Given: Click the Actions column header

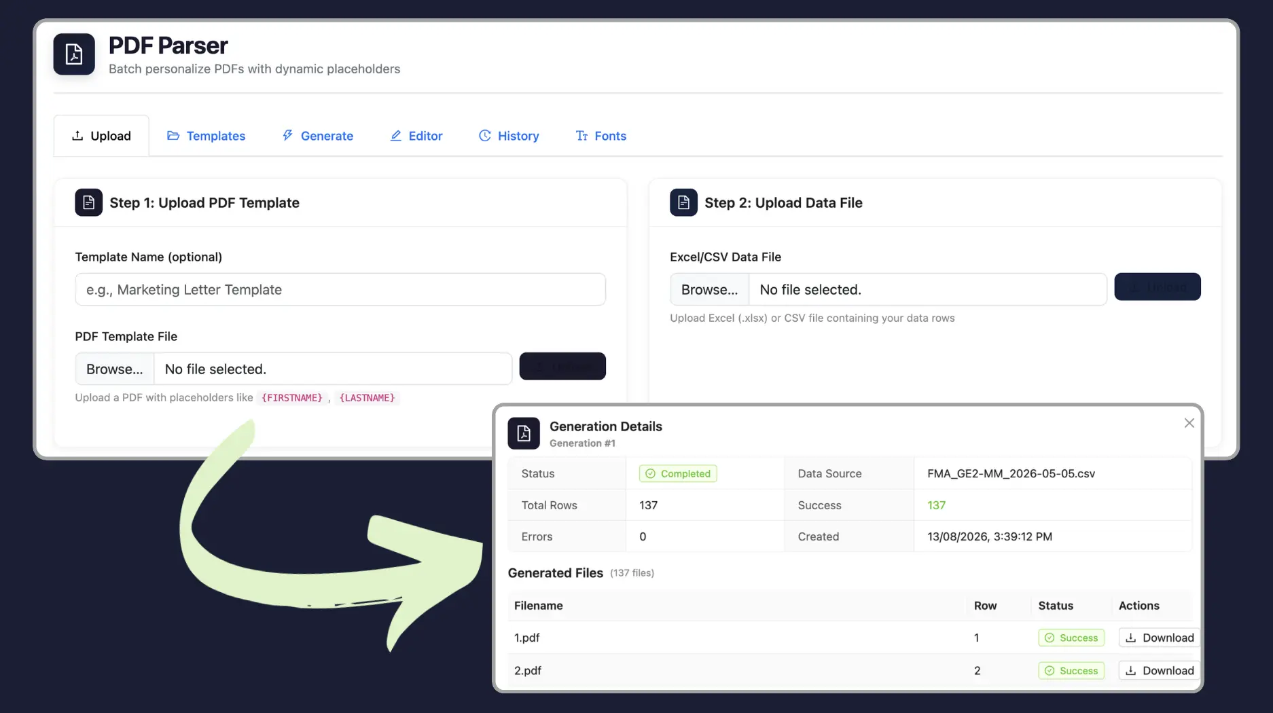Looking at the screenshot, I should point(1139,606).
